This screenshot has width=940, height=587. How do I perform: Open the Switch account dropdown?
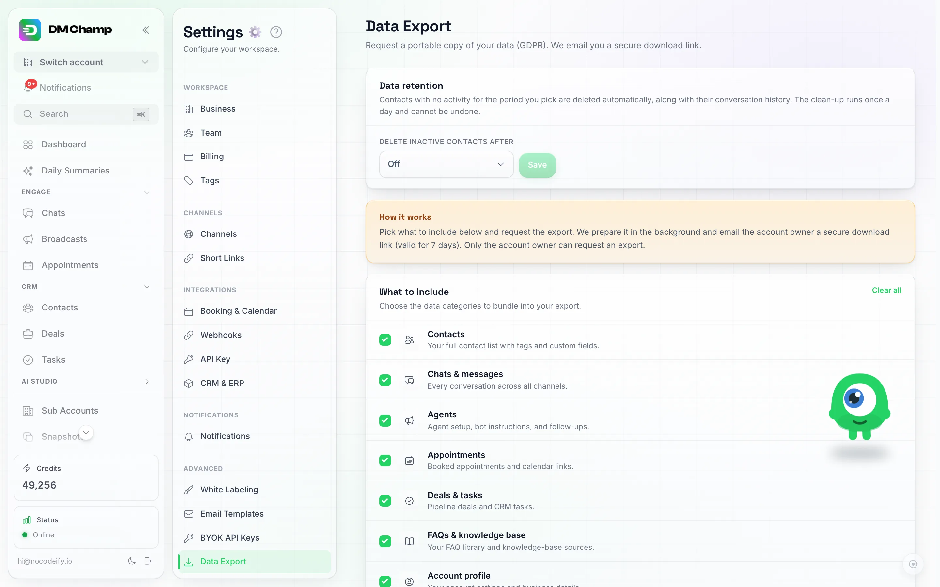tap(86, 62)
